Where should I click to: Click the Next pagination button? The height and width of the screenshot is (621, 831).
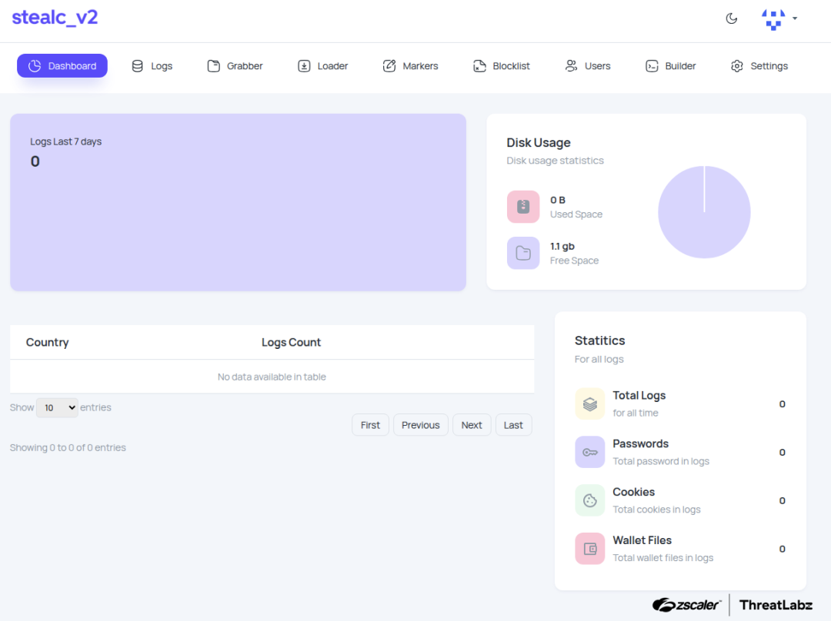pyautogui.click(x=472, y=424)
